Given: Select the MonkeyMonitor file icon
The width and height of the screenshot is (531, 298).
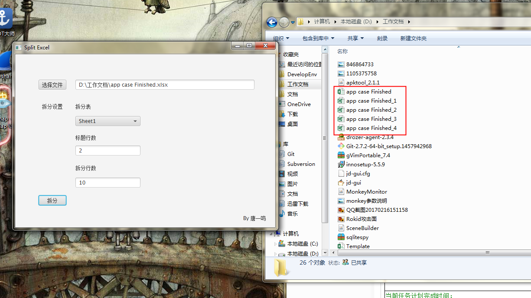Looking at the screenshot, I should coord(341,192).
